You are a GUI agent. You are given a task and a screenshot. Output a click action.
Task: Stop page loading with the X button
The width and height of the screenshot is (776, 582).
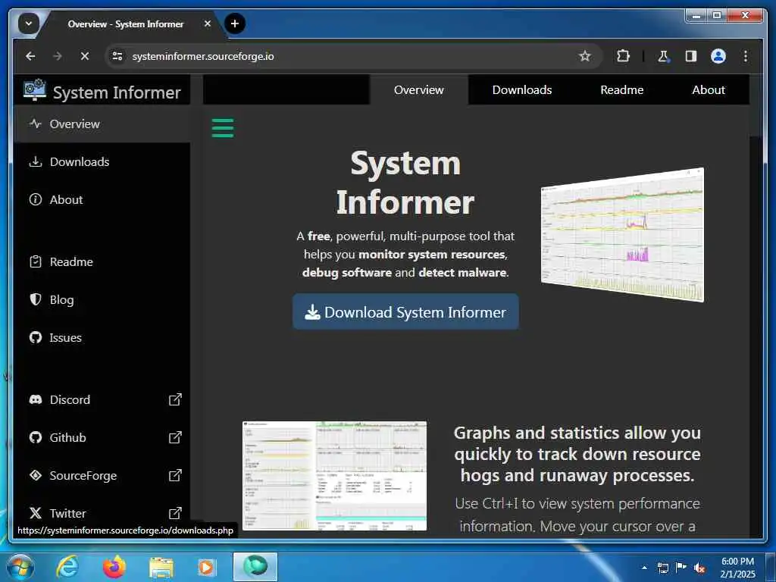tap(85, 56)
